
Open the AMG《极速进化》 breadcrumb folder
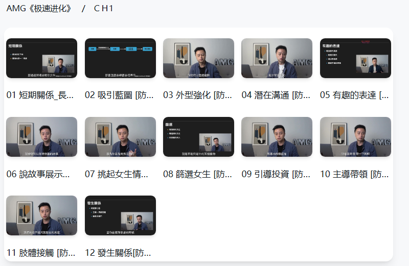[x=39, y=9]
